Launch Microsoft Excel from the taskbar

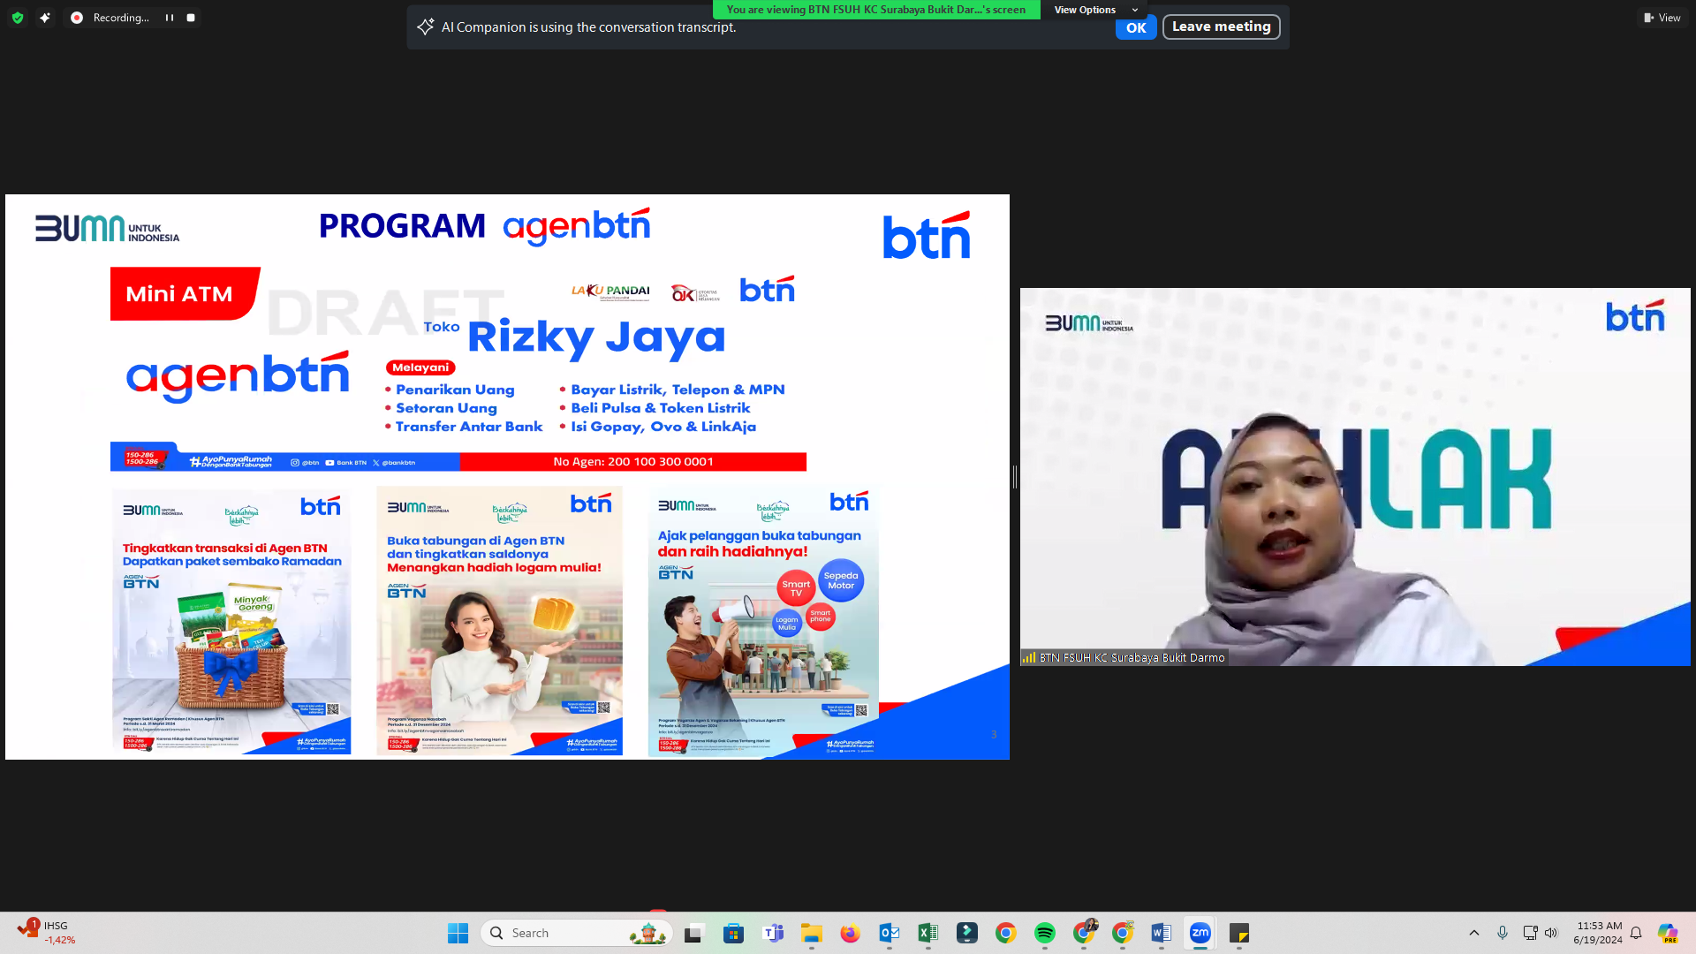[927, 933]
